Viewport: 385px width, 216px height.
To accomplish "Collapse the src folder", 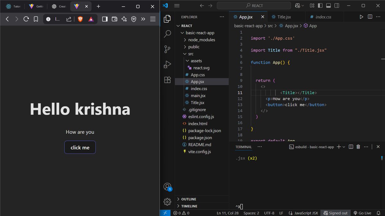I will (202, 54).
